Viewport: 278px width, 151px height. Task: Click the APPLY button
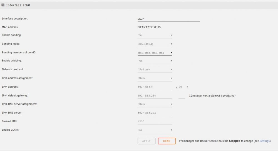[x=147, y=141]
